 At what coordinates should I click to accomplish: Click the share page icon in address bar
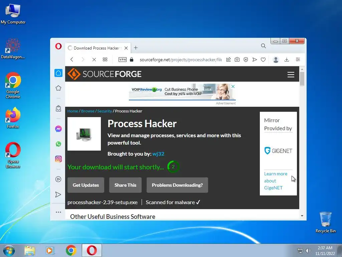228,60
